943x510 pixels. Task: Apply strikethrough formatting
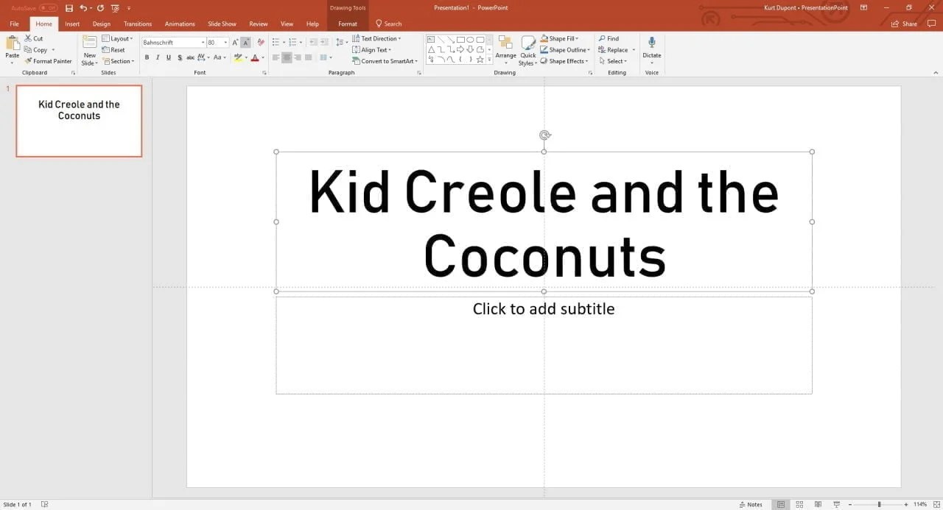pos(180,57)
